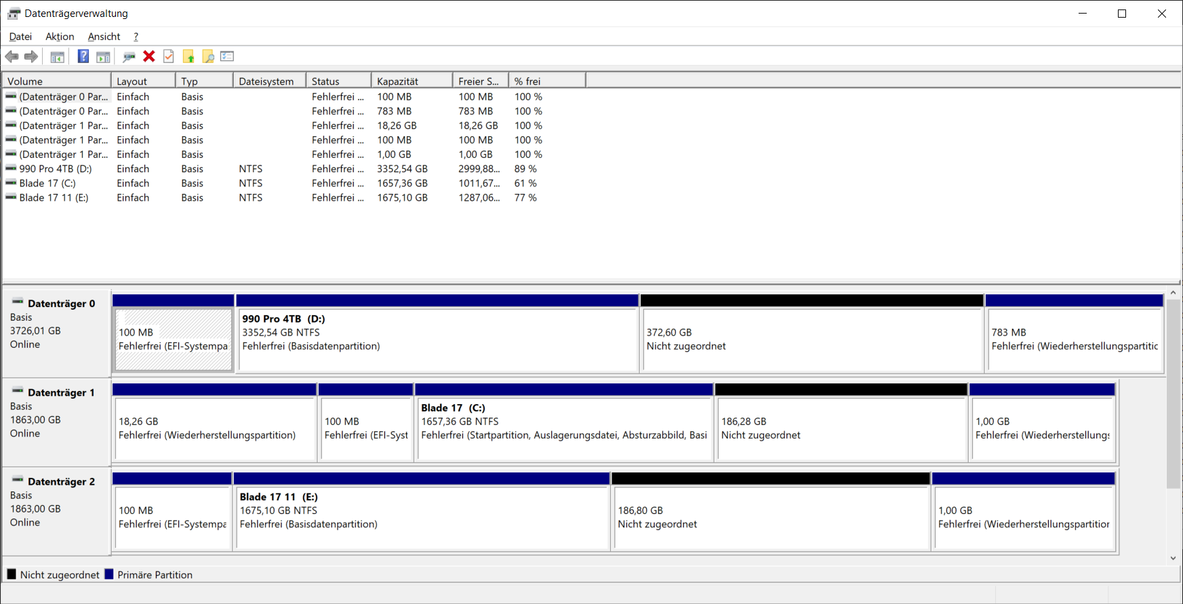Sort by the Kapazität column header

pyautogui.click(x=412, y=81)
